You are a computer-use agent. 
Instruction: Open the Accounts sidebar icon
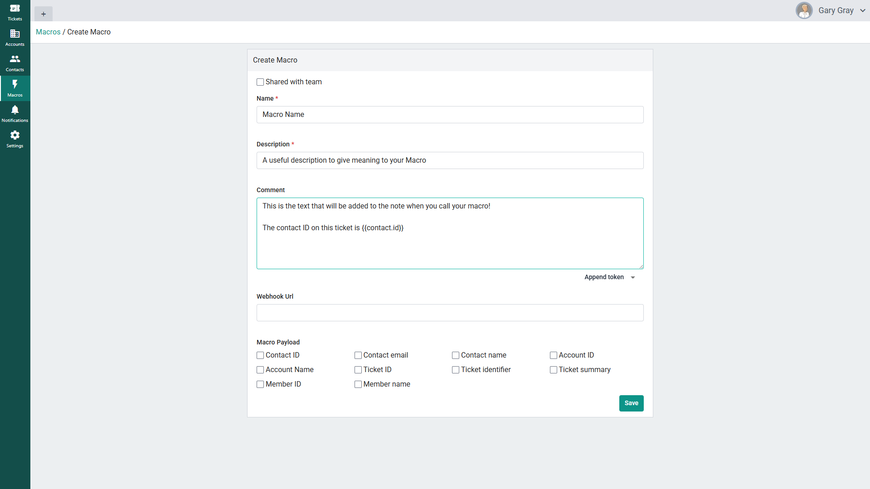click(15, 34)
